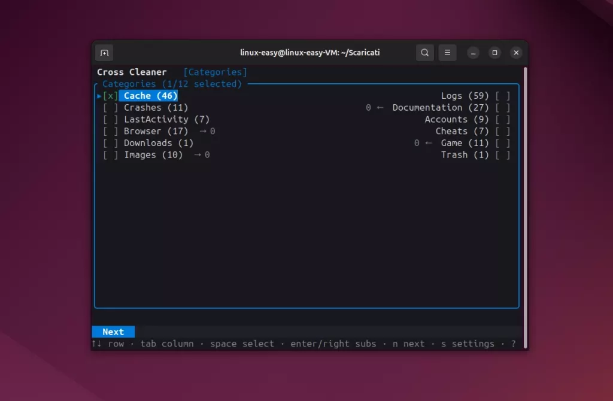The height and width of the screenshot is (401, 613).
Task: Select the Images (10) label
Action: tap(153, 155)
